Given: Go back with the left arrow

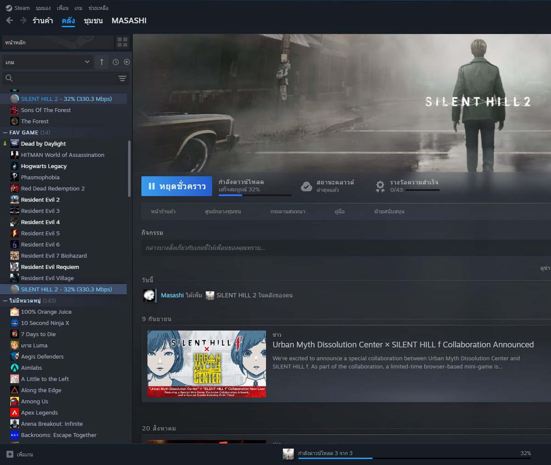Looking at the screenshot, I should click(x=9, y=20).
